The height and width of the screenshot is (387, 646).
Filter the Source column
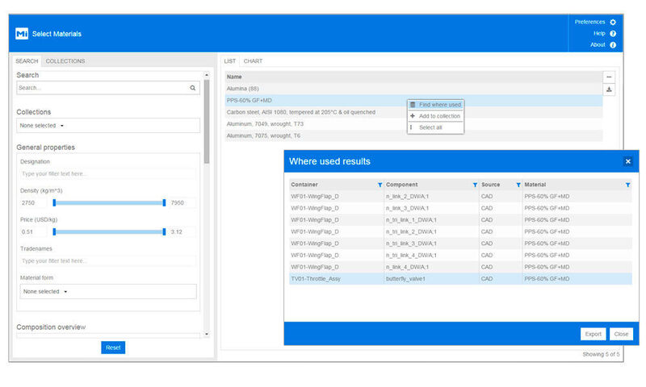(x=518, y=185)
